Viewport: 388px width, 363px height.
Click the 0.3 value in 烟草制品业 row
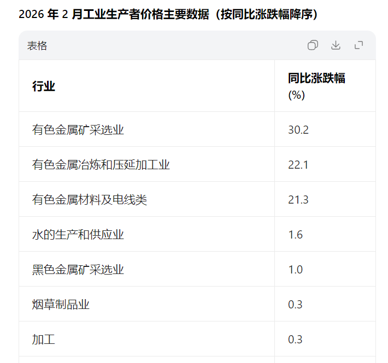[296, 305]
